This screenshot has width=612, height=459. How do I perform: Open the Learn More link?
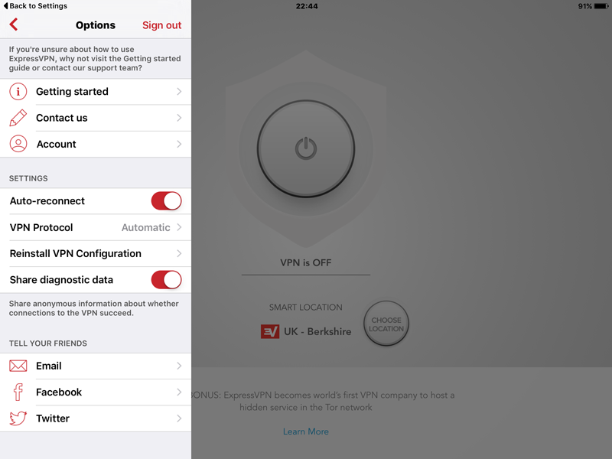pos(305,431)
